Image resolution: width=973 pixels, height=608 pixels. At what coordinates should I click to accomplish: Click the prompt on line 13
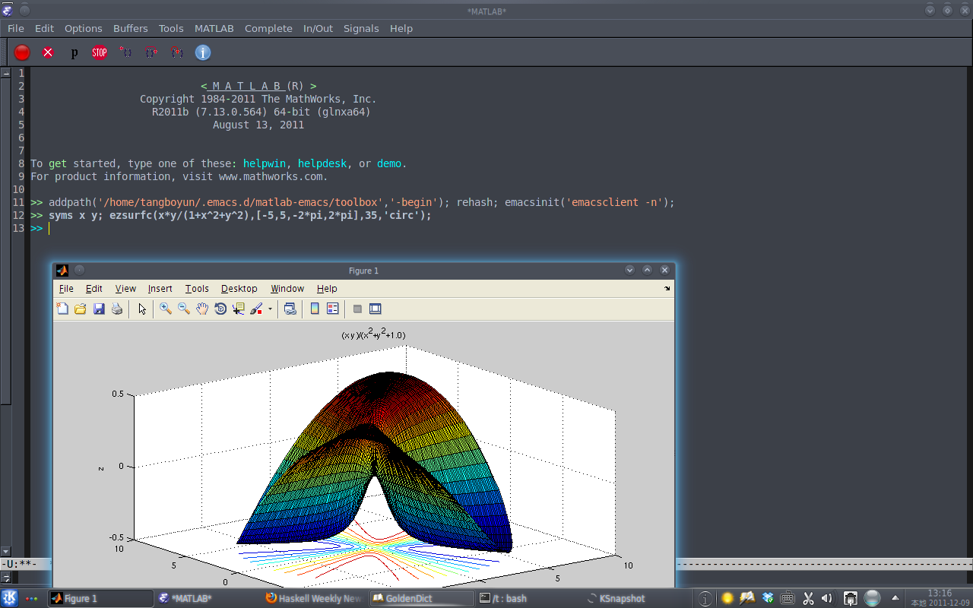click(x=36, y=228)
